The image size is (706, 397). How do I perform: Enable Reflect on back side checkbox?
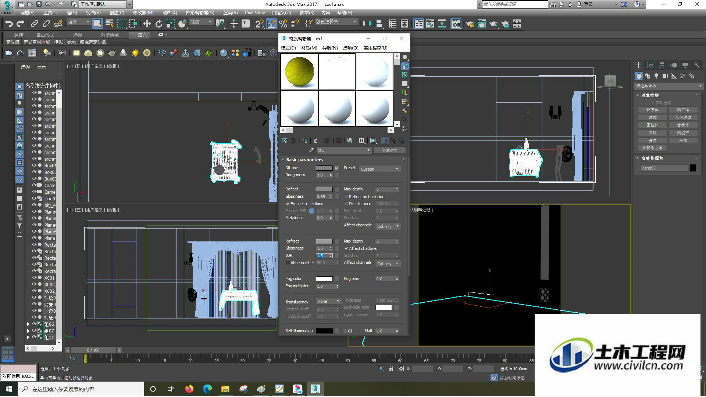coord(346,197)
